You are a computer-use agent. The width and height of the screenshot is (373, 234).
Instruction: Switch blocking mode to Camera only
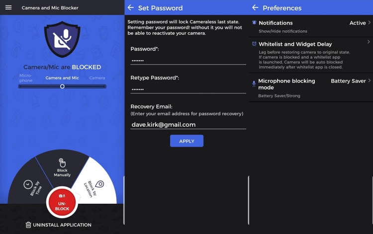[x=97, y=78]
